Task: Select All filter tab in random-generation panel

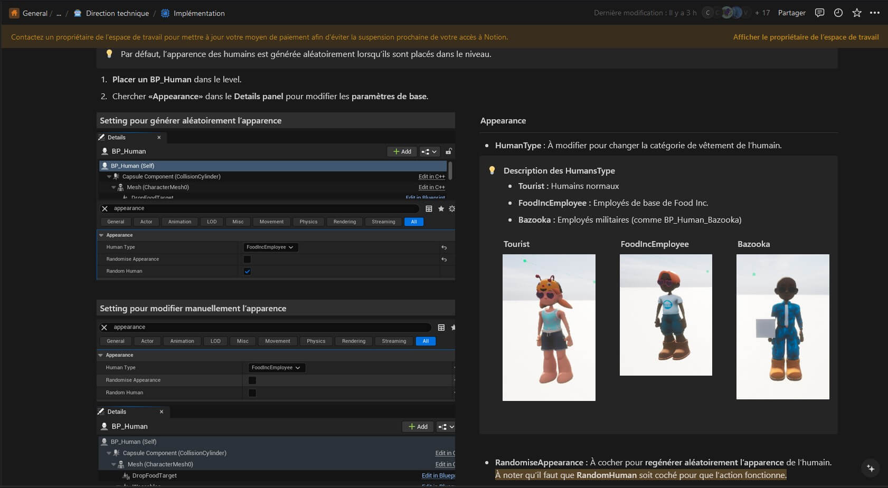Action: [x=414, y=222]
